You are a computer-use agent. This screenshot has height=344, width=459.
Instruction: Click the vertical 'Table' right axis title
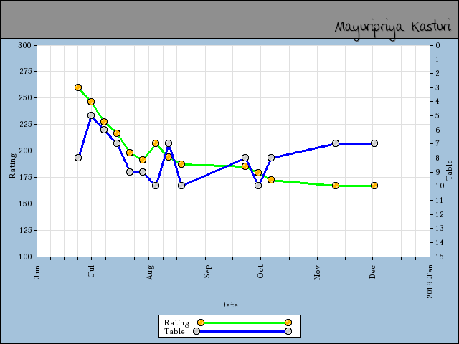coord(450,171)
